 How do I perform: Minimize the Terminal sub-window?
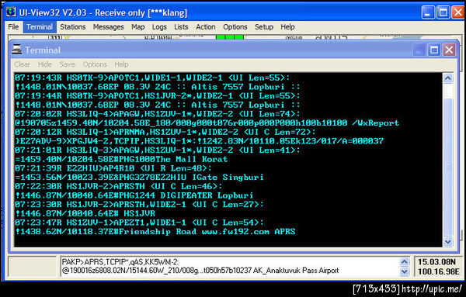[x=419, y=50]
